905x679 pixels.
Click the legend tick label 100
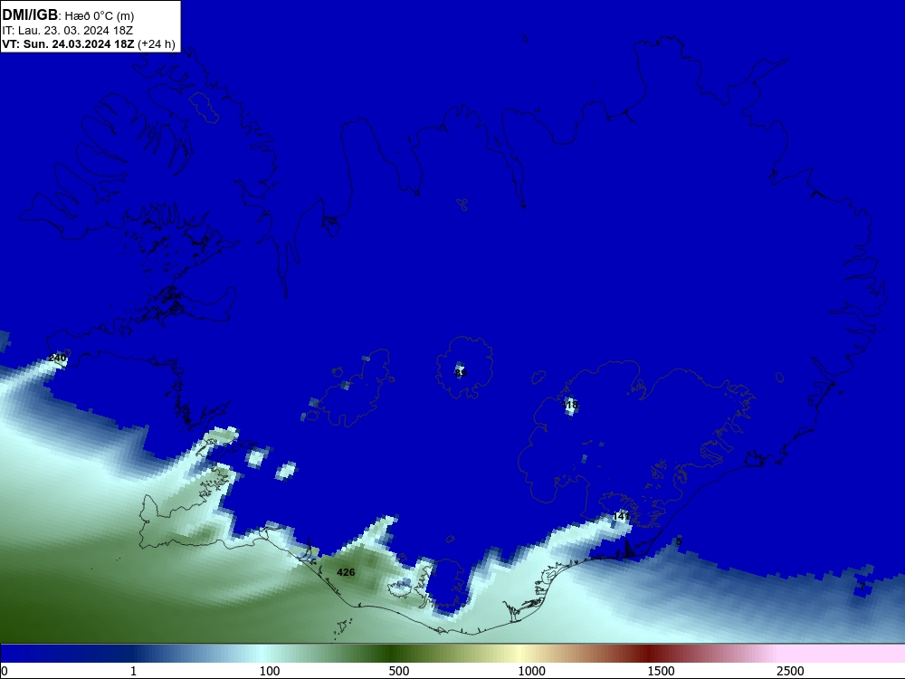pos(270,671)
